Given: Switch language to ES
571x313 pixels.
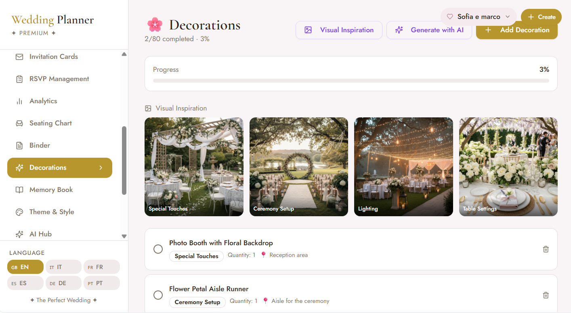Looking at the screenshot, I should [x=25, y=283].
